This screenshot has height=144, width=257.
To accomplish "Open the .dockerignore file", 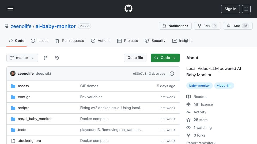I will (x=29, y=141).
